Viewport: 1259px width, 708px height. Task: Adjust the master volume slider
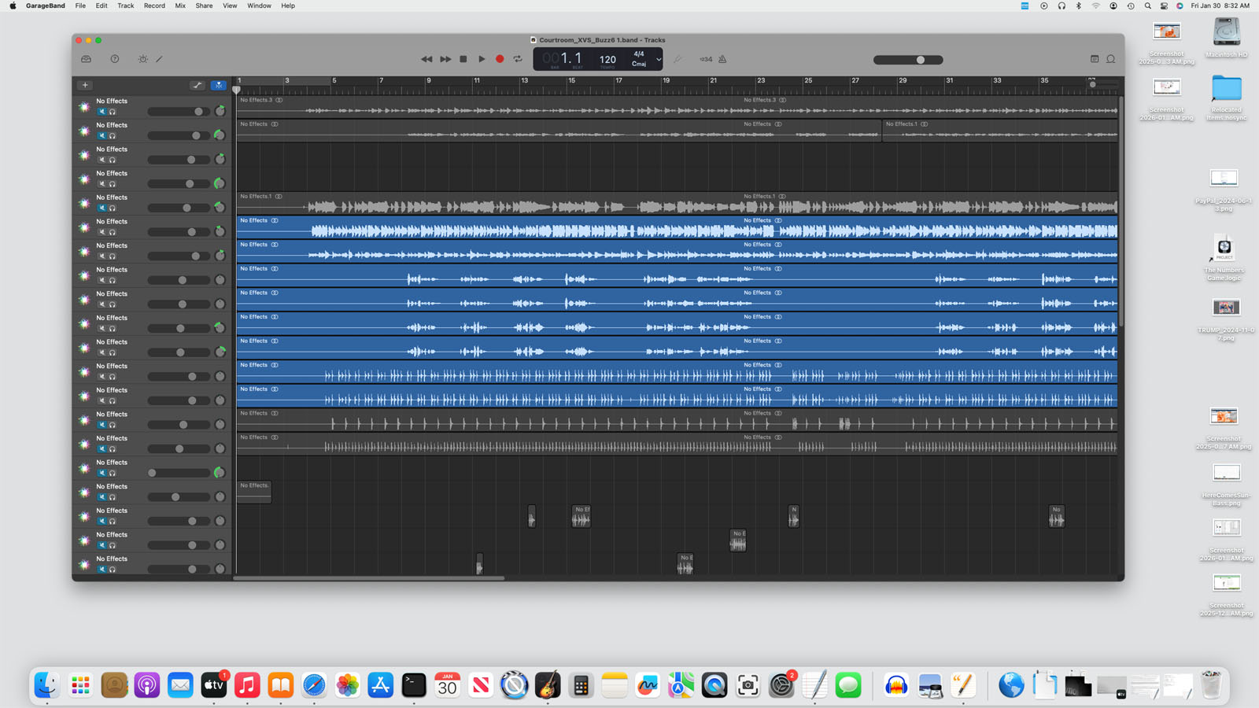[x=920, y=60]
